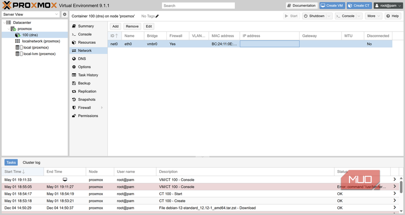Click the Documentation button
This screenshot has height=215, width=405.
(301, 5)
